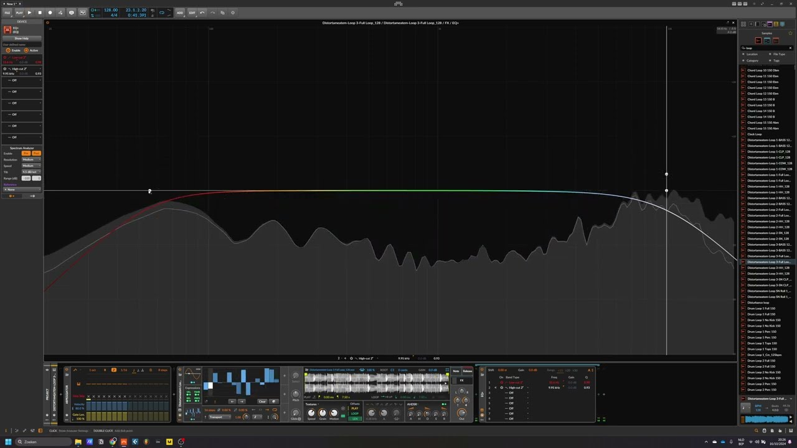797x448 pixels.
Task: Toggle the High-cut band power icon
Action: pyautogui.click(x=4, y=69)
